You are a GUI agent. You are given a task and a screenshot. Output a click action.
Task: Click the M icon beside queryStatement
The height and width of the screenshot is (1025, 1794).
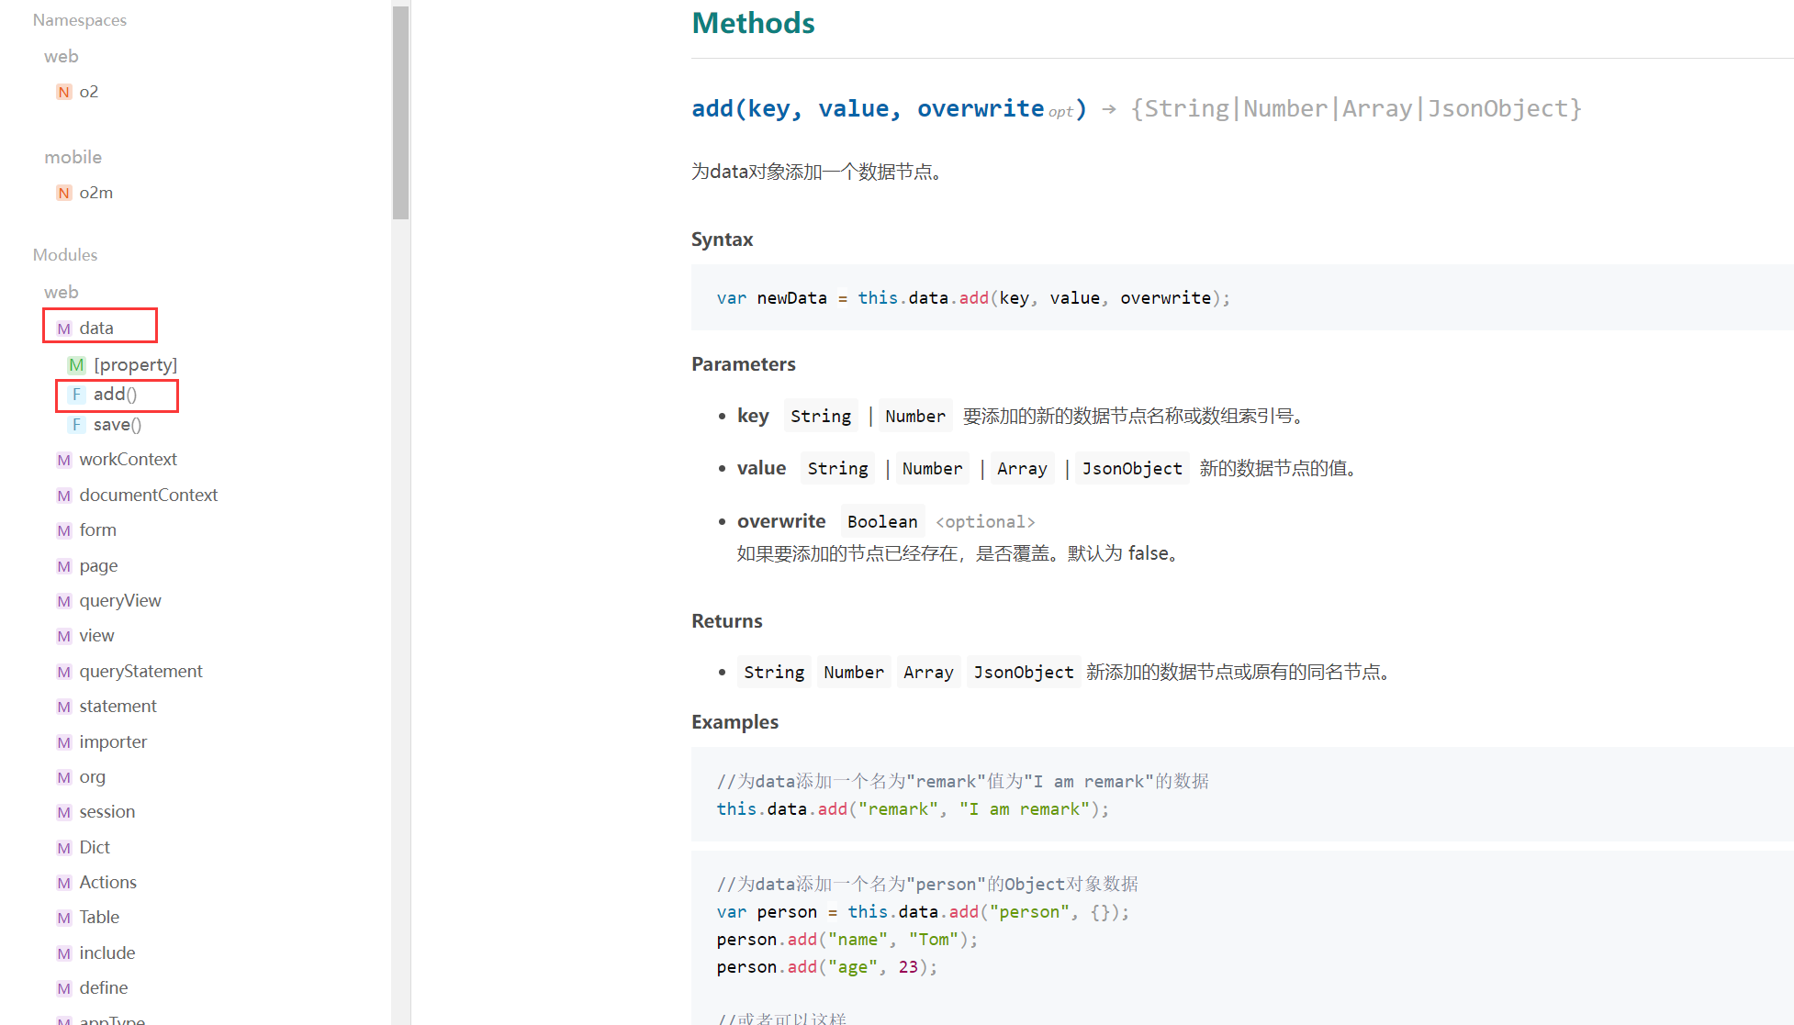pos(63,672)
